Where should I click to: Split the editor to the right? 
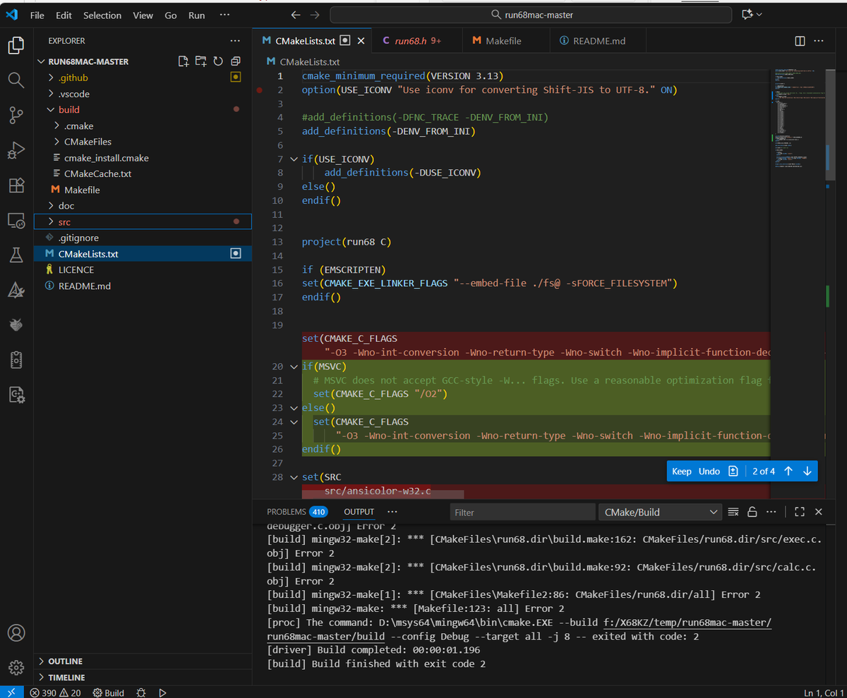click(800, 41)
